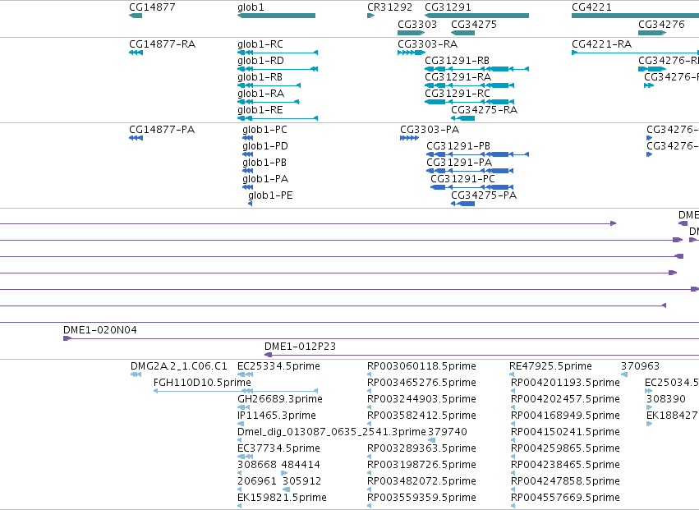The height and width of the screenshot is (510, 699).
Task: Select transcript CG34275-RA
Action: coord(484,110)
